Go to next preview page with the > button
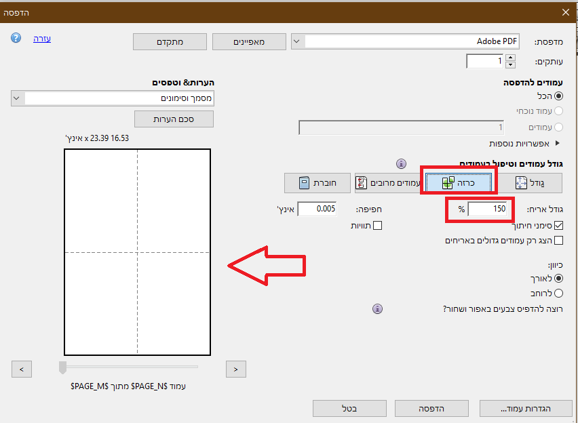Viewport: 578px width, 423px height. tap(236, 369)
